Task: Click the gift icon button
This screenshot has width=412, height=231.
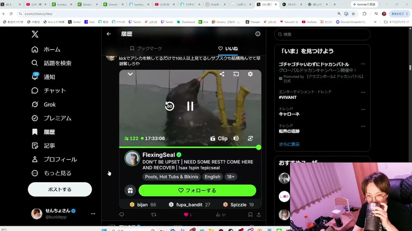Action: pos(130,191)
